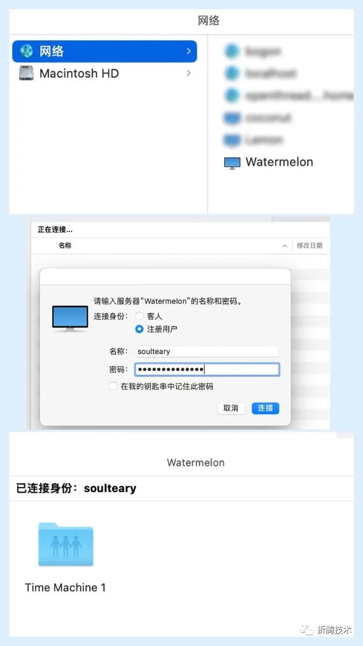
Task: Click the monitor icon in login dialog
Action: pos(70,318)
